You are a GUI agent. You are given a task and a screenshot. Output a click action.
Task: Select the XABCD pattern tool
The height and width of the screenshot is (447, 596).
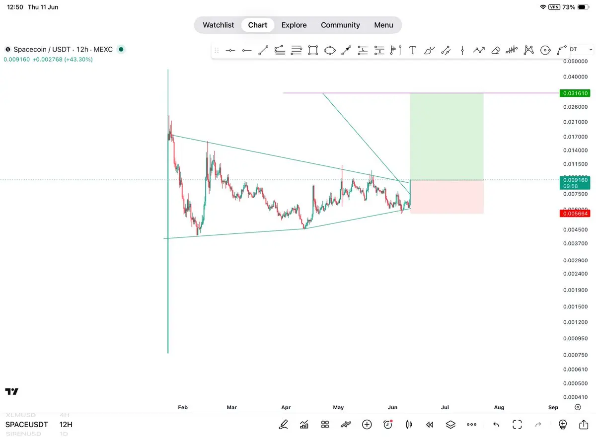click(529, 50)
